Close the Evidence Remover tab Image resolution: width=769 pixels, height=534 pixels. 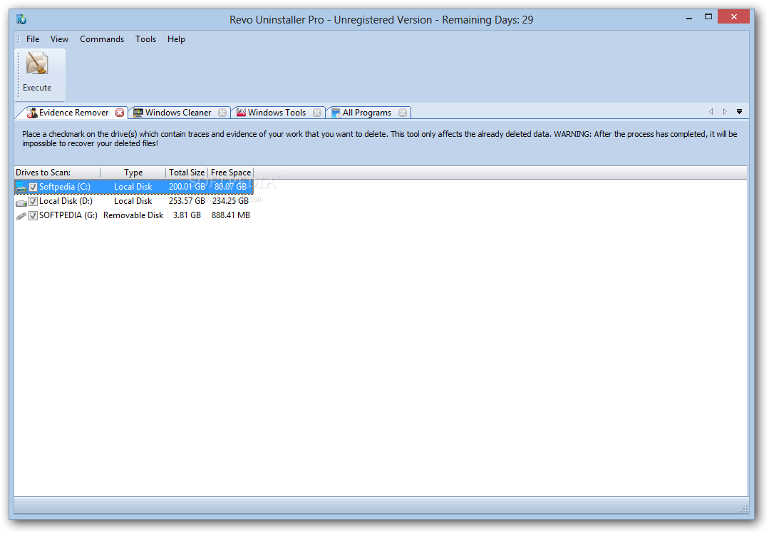pyautogui.click(x=120, y=113)
